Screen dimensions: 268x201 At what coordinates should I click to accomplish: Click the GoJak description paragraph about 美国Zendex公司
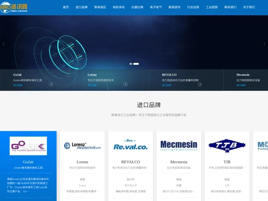[28, 185]
